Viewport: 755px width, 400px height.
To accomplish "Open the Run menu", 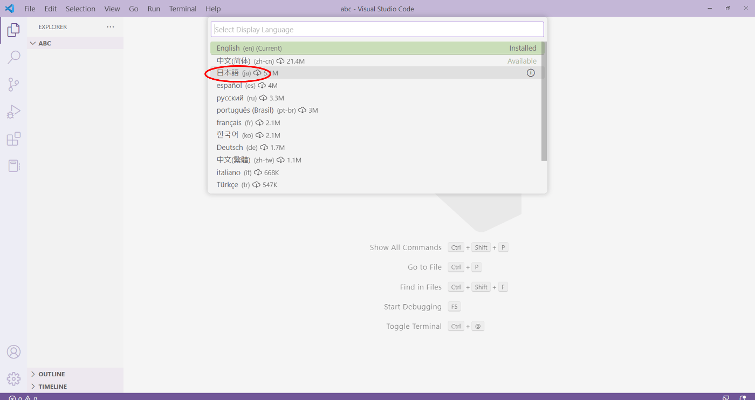I will (x=154, y=9).
